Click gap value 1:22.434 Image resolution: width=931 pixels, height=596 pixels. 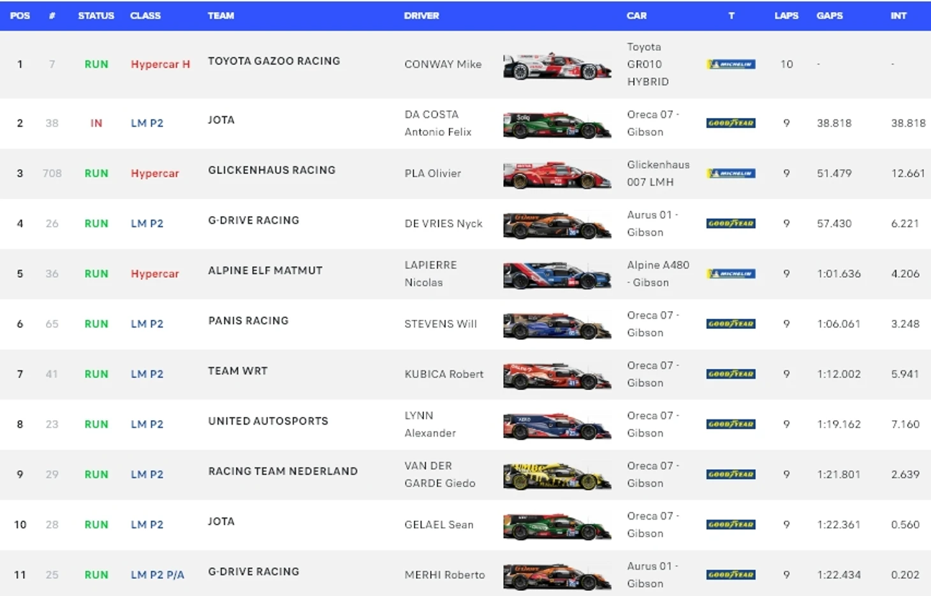[x=839, y=575]
